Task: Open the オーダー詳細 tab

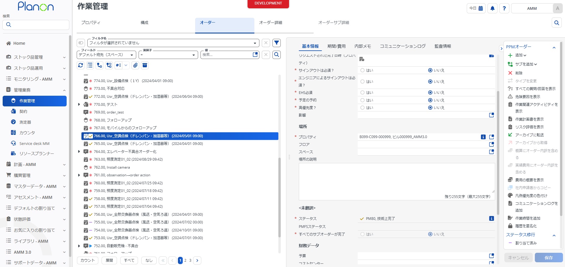Action: point(270,22)
